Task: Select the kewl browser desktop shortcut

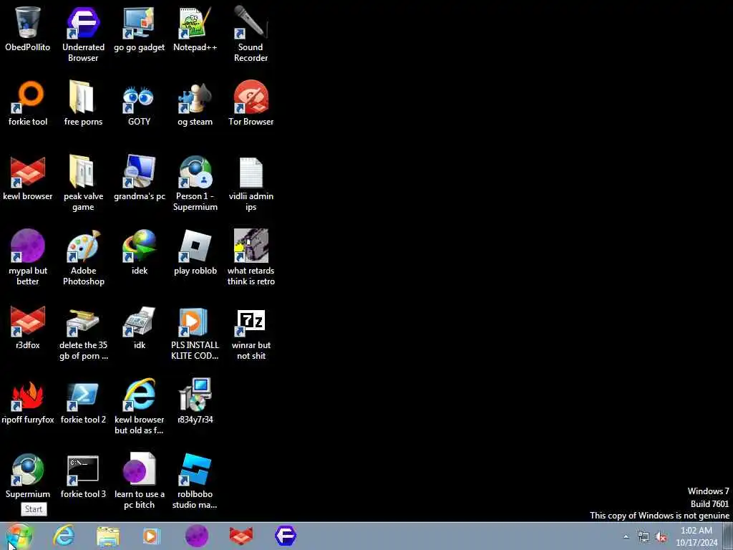Action: click(28, 178)
